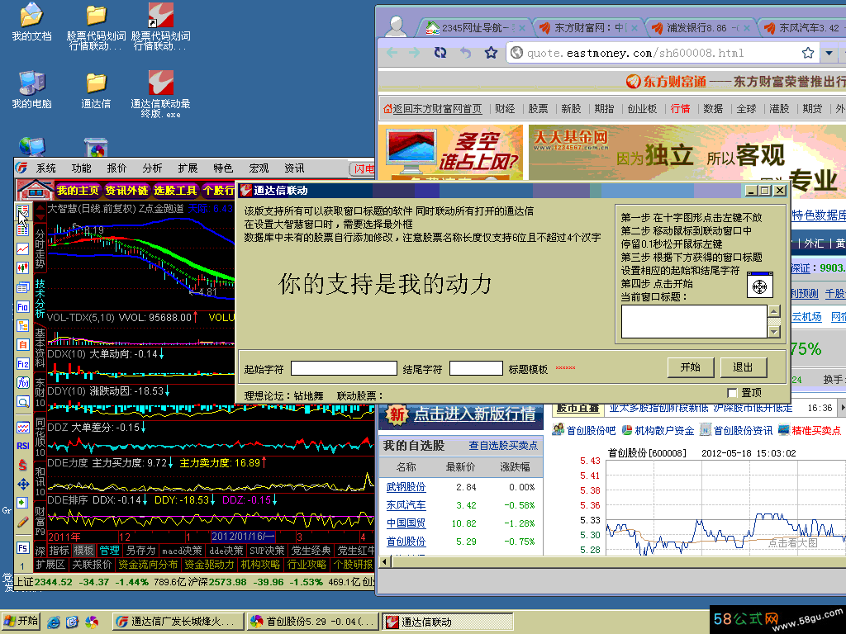Viewport: 846px width, 634px height.
Task: Switch to 通达信广发长城烽火 taskbar button
Action: click(x=178, y=622)
